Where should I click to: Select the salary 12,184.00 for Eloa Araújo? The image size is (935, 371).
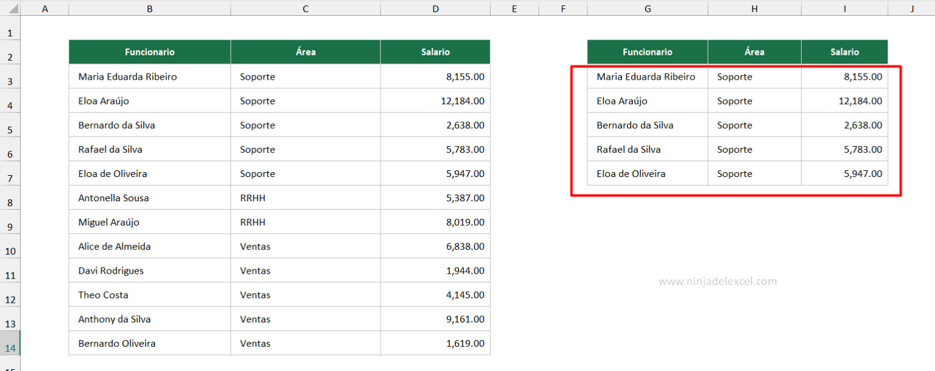pyautogui.click(x=435, y=101)
